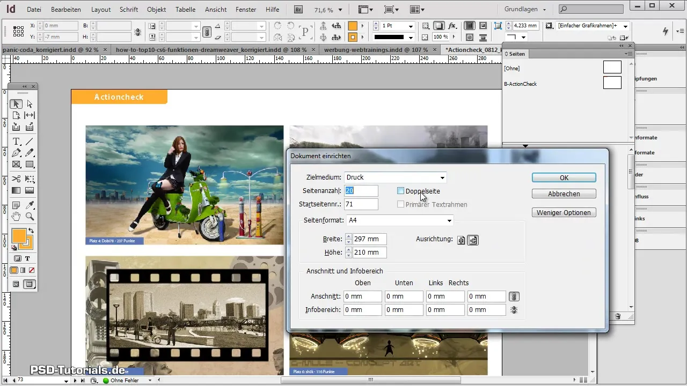The height and width of the screenshot is (386, 687).
Task: Select the Selection tool in toolbox
Action: pos(16,103)
